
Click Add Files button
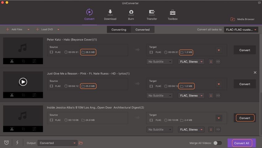coord(14,29)
